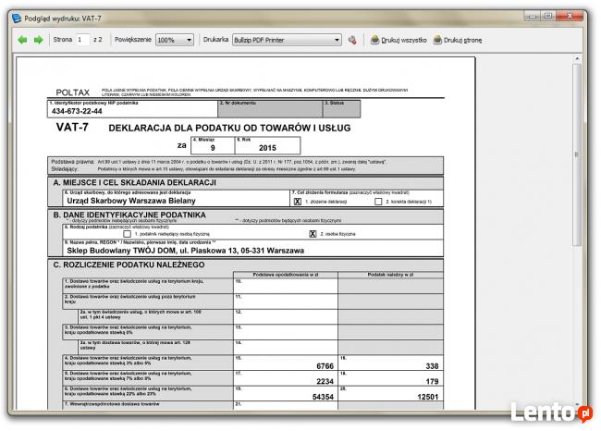Viewport: 601px width, 431px height.
Task: Go to previous page with green left arrow
Action: click(x=23, y=40)
